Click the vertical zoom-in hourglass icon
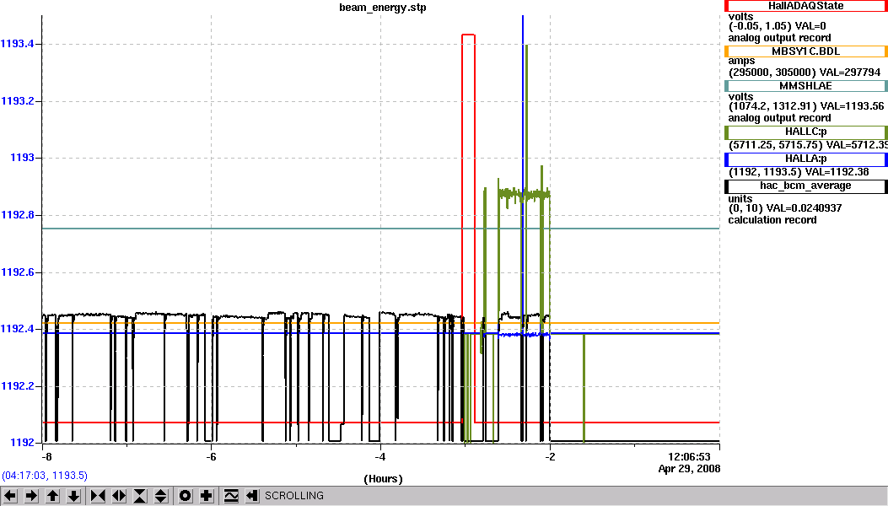 click(140, 497)
